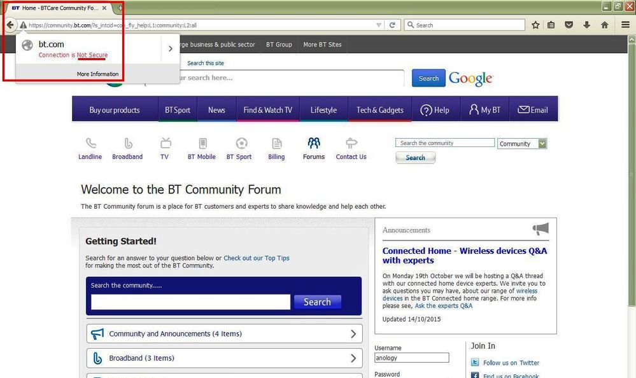Click the browser back arrow button
Viewport: 636px width, 378px height.
pyautogui.click(x=10, y=25)
